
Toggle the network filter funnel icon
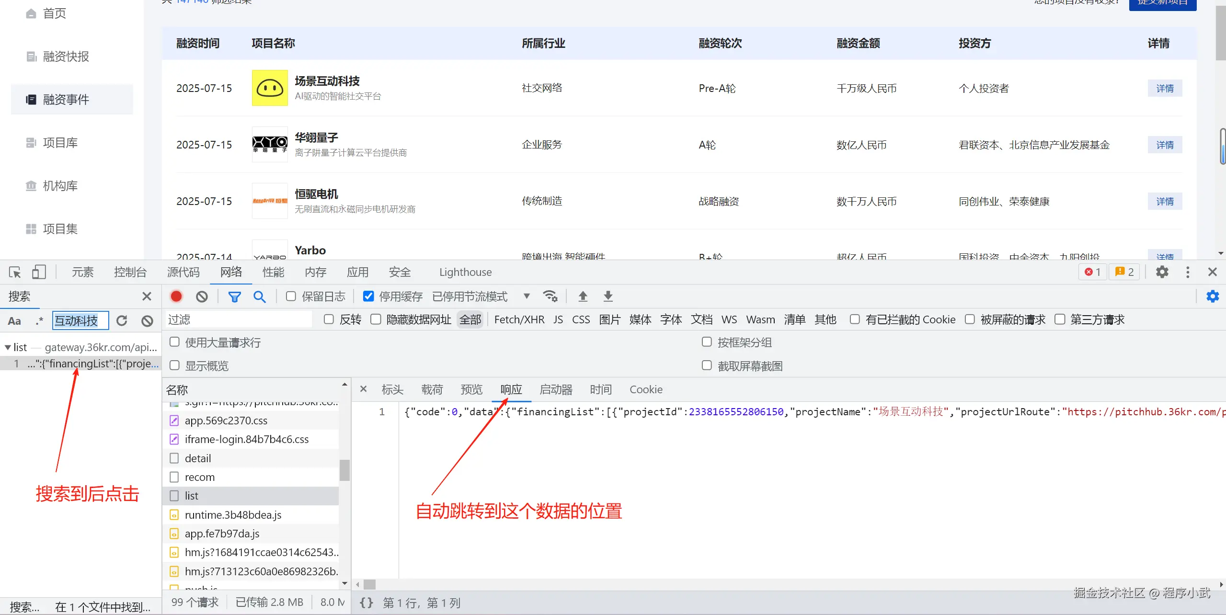click(234, 296)
